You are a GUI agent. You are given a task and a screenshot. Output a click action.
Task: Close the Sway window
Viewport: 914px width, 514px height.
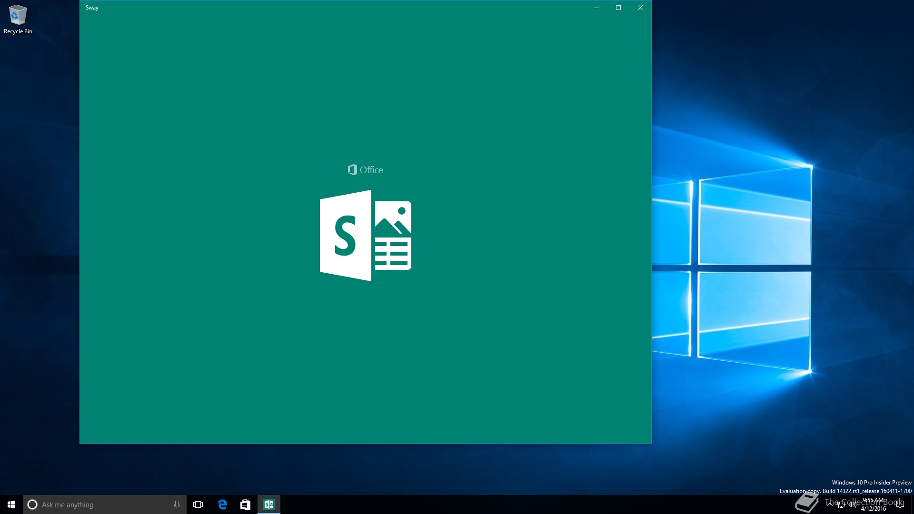tap(640, 8)
